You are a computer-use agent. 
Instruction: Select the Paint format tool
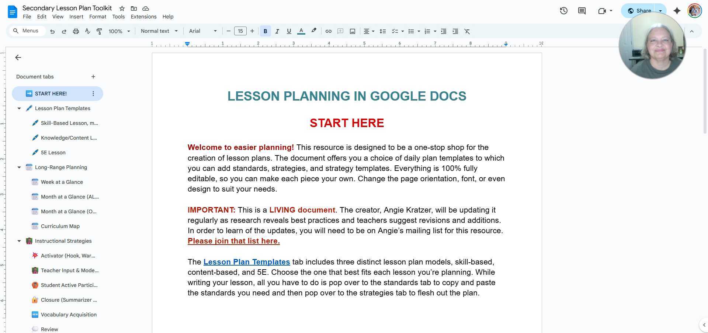coord(99,31)
